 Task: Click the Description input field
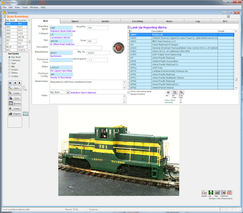[76, 48]
